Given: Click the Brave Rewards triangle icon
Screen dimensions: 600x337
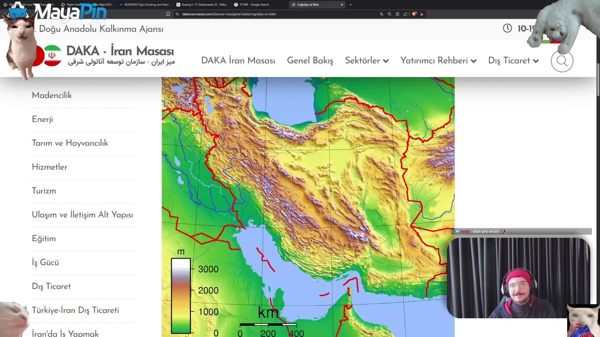Looking at the screenshot, I should 421,14.
